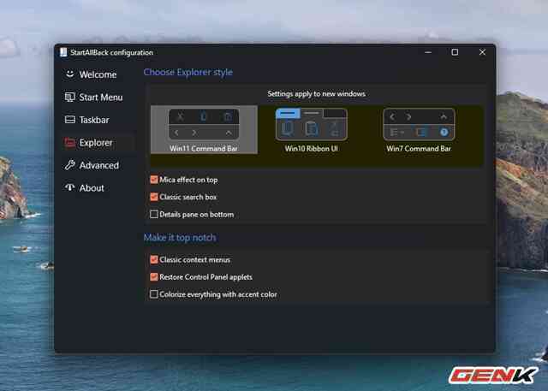The image size is (548, 391).
Task: Click 'Settings apply to new windows' text
Action: coord(316,93)
